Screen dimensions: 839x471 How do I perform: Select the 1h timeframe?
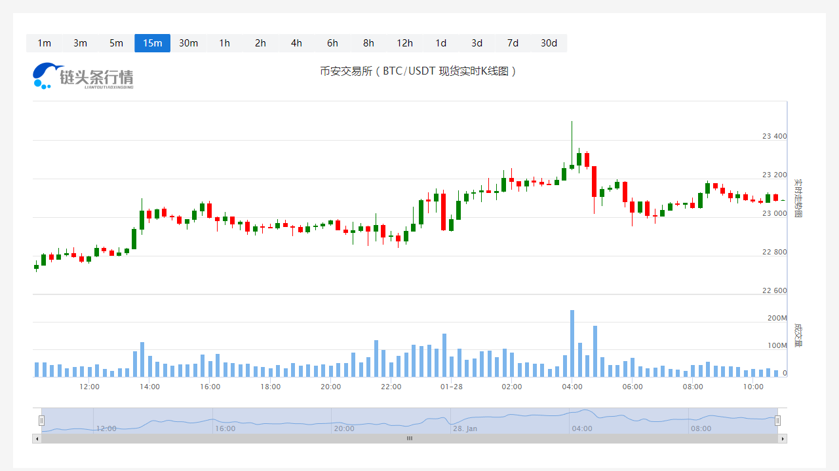click(x=224, y=43)
